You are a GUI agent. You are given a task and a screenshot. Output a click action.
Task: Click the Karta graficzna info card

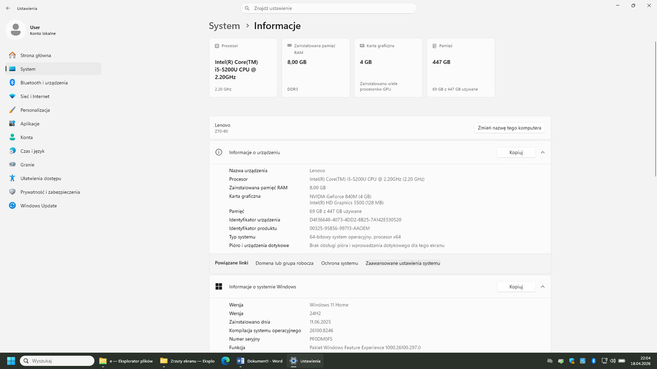click(x=388, y=68)
